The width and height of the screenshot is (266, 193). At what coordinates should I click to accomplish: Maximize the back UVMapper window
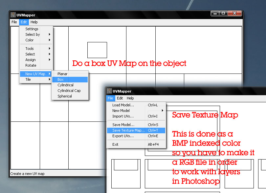pyautogui.click(x=223, y=13)
